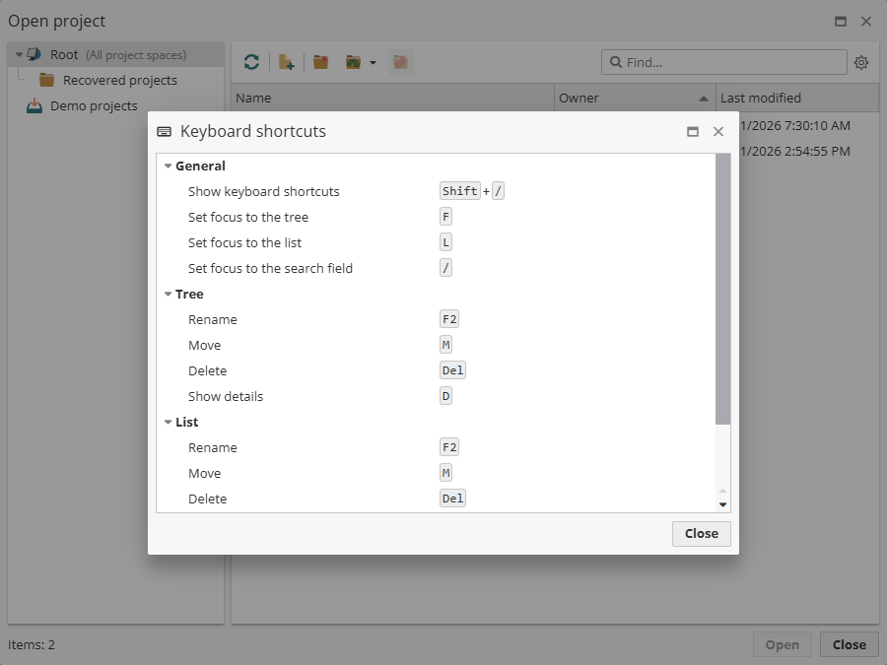
Task: Open the import project folder icon
Action: tap(353, 61)
